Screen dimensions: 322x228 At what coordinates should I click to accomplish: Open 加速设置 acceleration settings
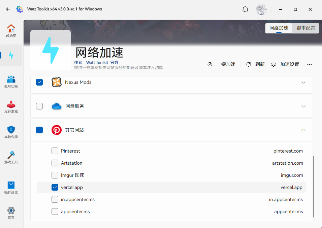point(285,64)
